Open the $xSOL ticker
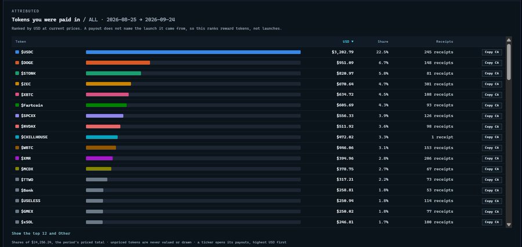The height and width of the screenshot is (247, 522). [27, 222]
